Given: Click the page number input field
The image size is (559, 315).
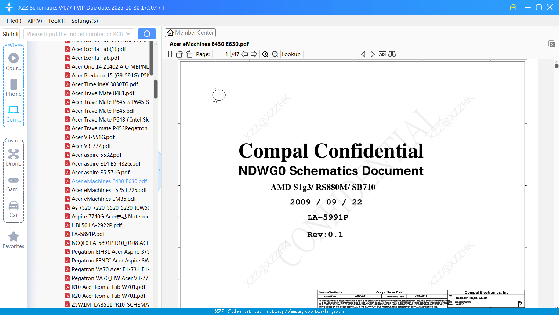Looking at the screenshot, I should [x=221, y=54].
